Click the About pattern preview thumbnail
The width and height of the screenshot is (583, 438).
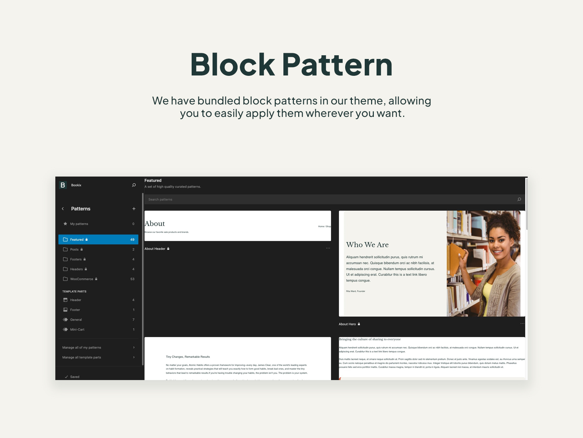click(238, 226)
